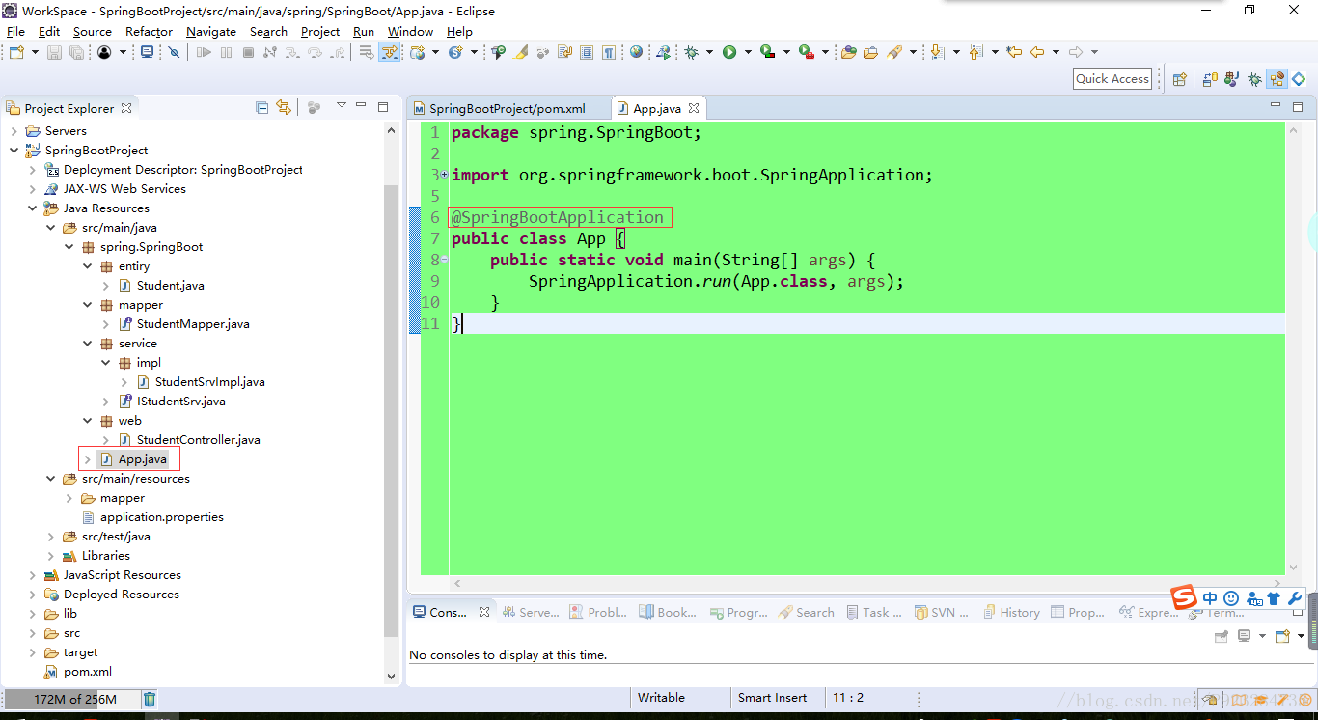Open the Open Console dropdown in Console view

pyautogui.click(x=1301, y=636)
